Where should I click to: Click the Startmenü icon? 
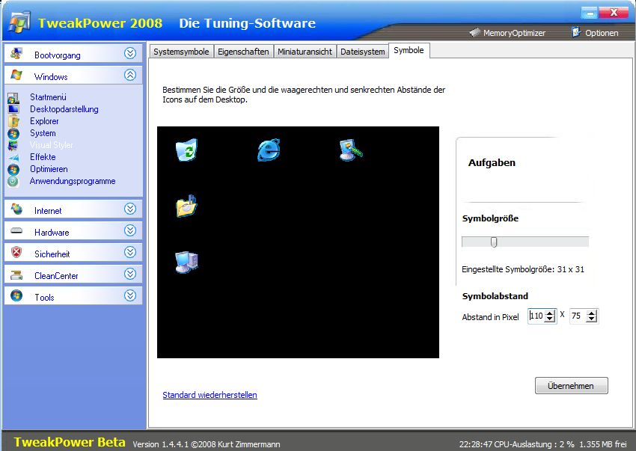tap(13, 98)
